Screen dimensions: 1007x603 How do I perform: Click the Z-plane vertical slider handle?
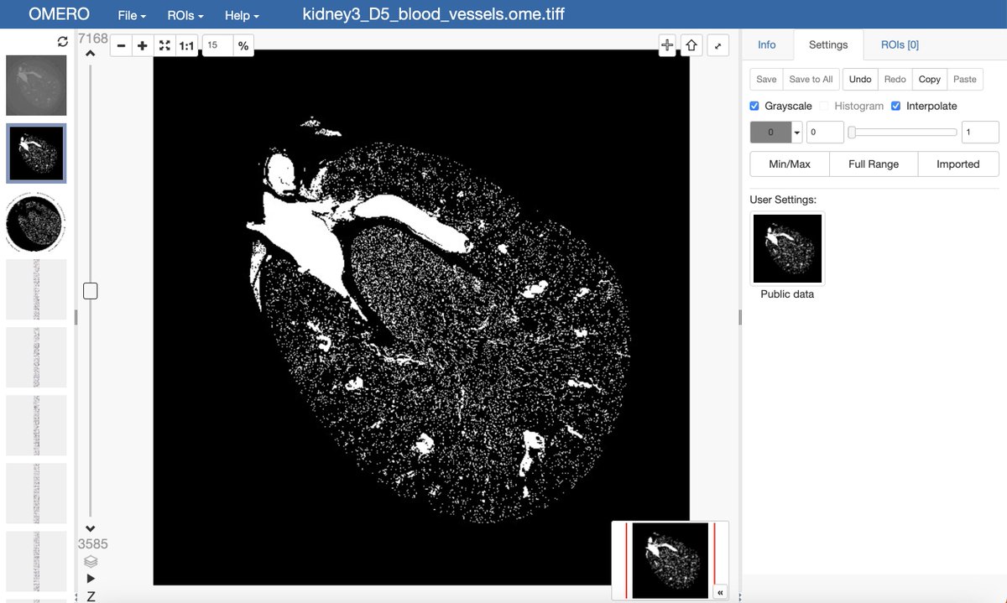pos(91,291)
